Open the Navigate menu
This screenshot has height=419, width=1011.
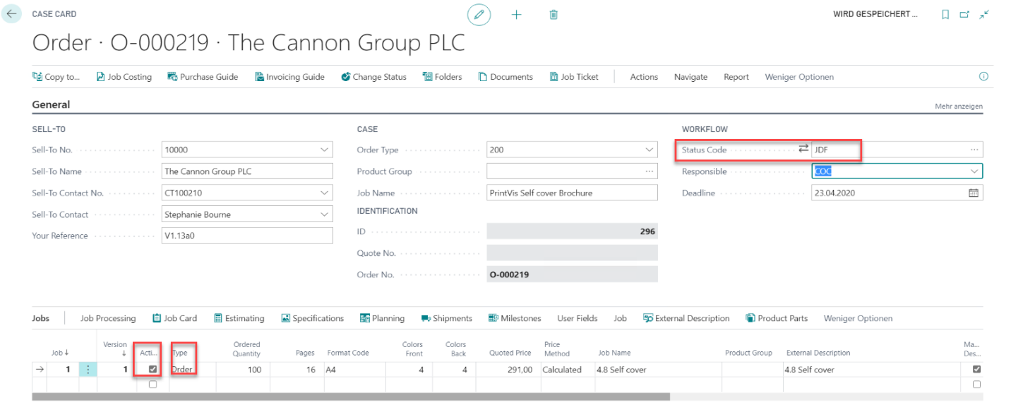(x=690, y=77)
